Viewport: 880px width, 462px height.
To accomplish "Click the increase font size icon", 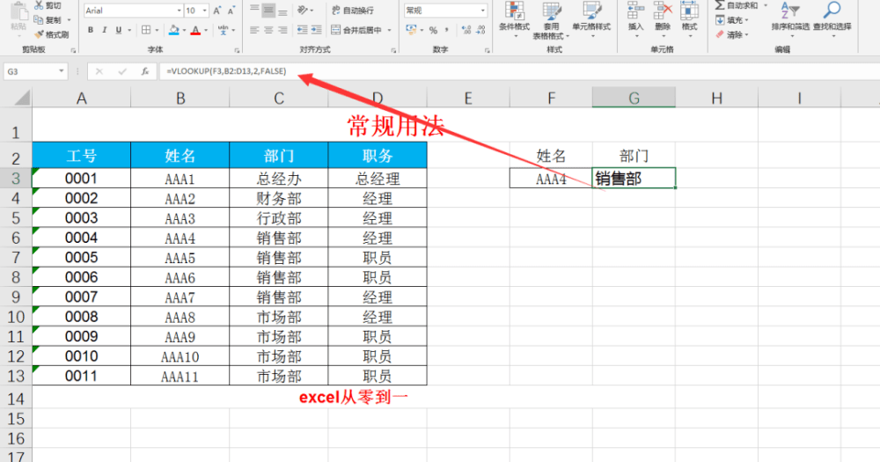I will [x=217, y=11].
